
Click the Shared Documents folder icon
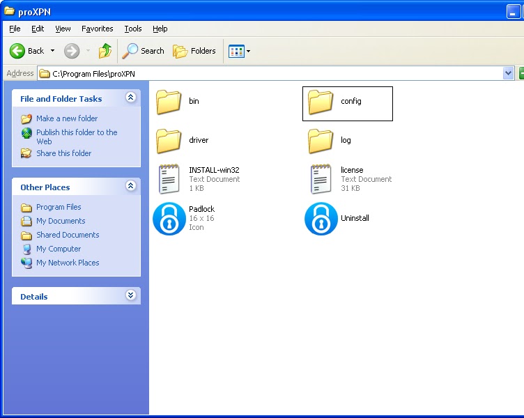tap(26, 235)
